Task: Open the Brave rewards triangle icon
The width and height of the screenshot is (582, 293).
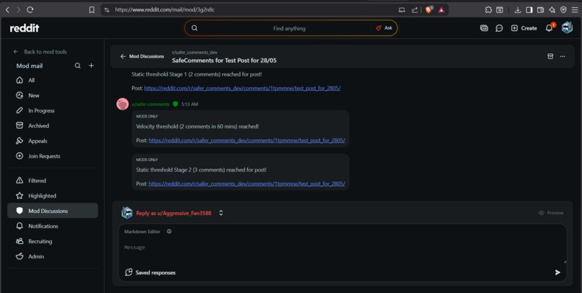Action: point(441,10)
